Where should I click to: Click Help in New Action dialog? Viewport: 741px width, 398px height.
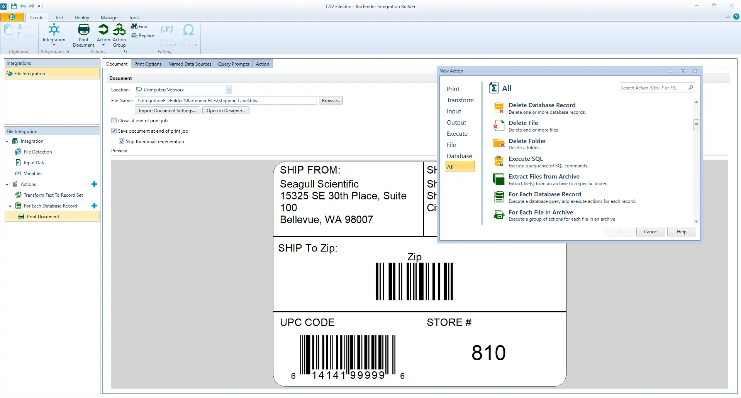click(682, 232)
